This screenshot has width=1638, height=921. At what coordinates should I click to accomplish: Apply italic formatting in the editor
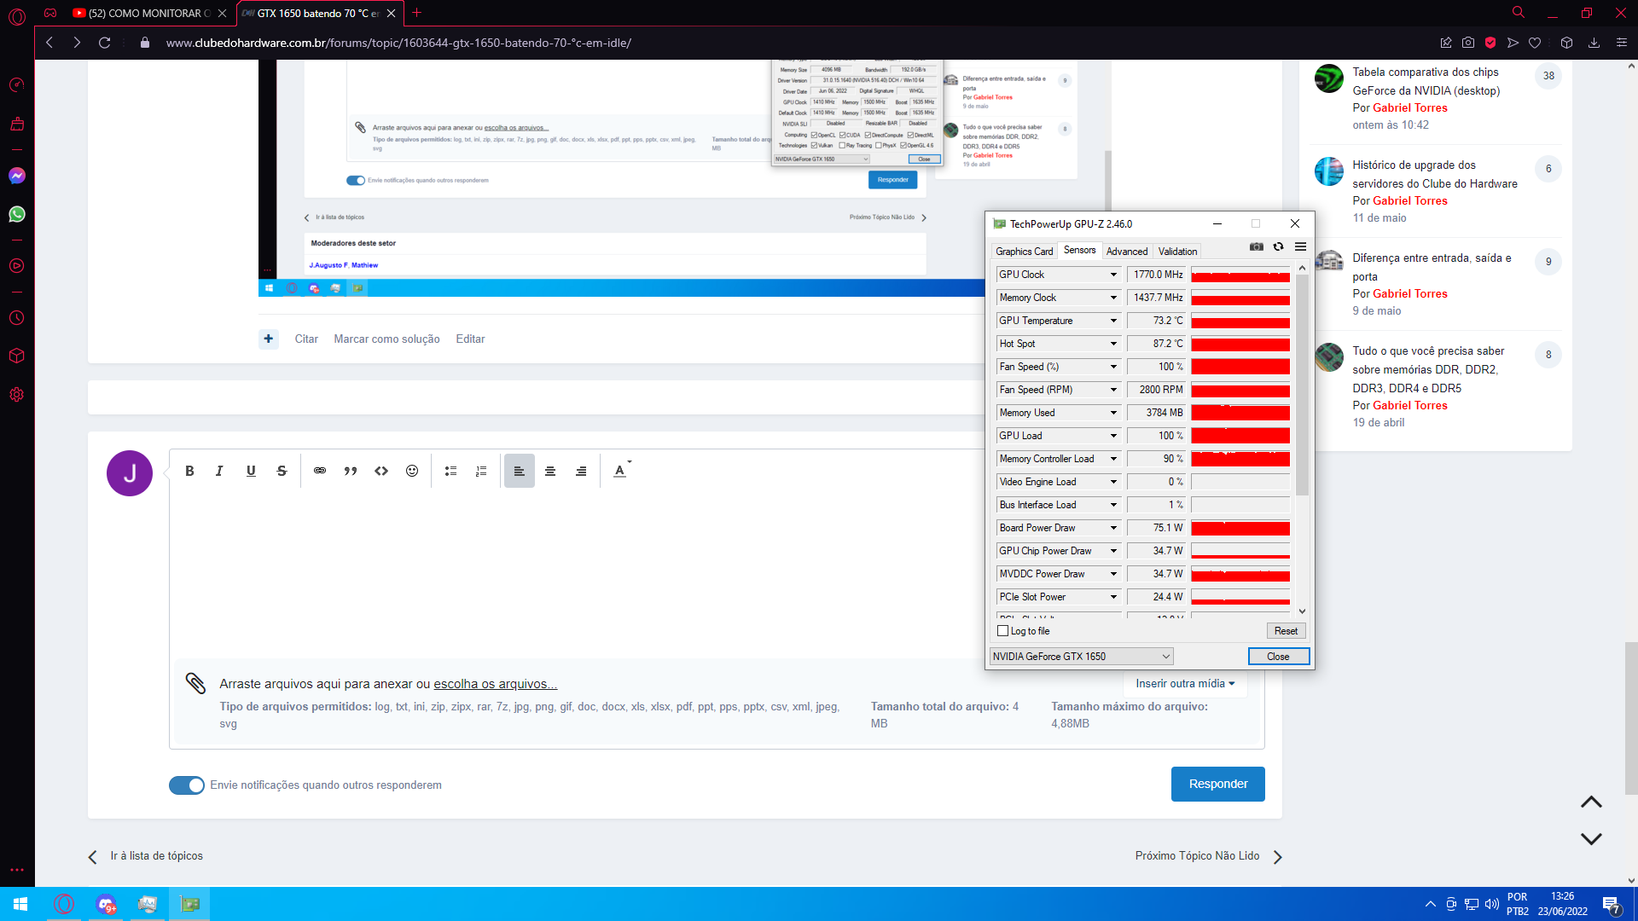(x=219, y=471)
